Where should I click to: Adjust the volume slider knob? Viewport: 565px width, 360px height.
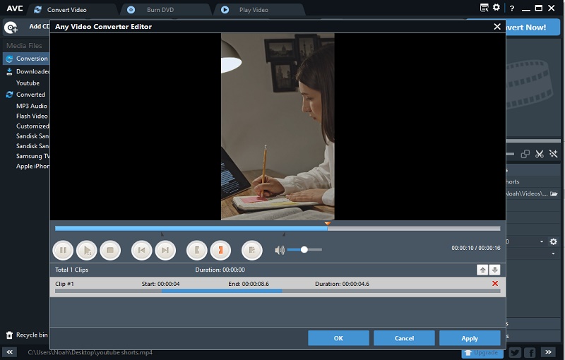(304, 249)
